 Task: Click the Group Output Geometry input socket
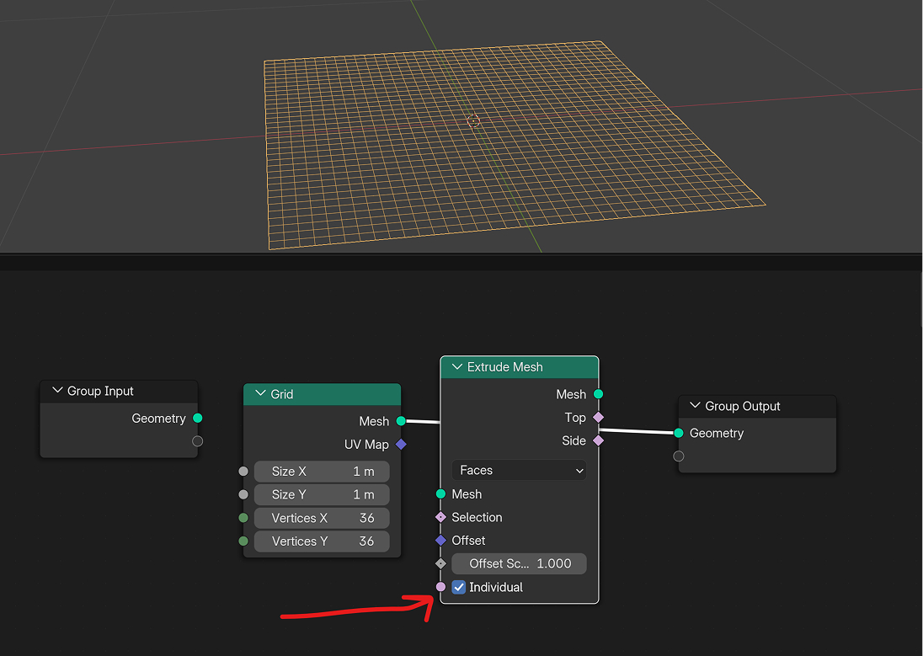(x=678, y=433)
